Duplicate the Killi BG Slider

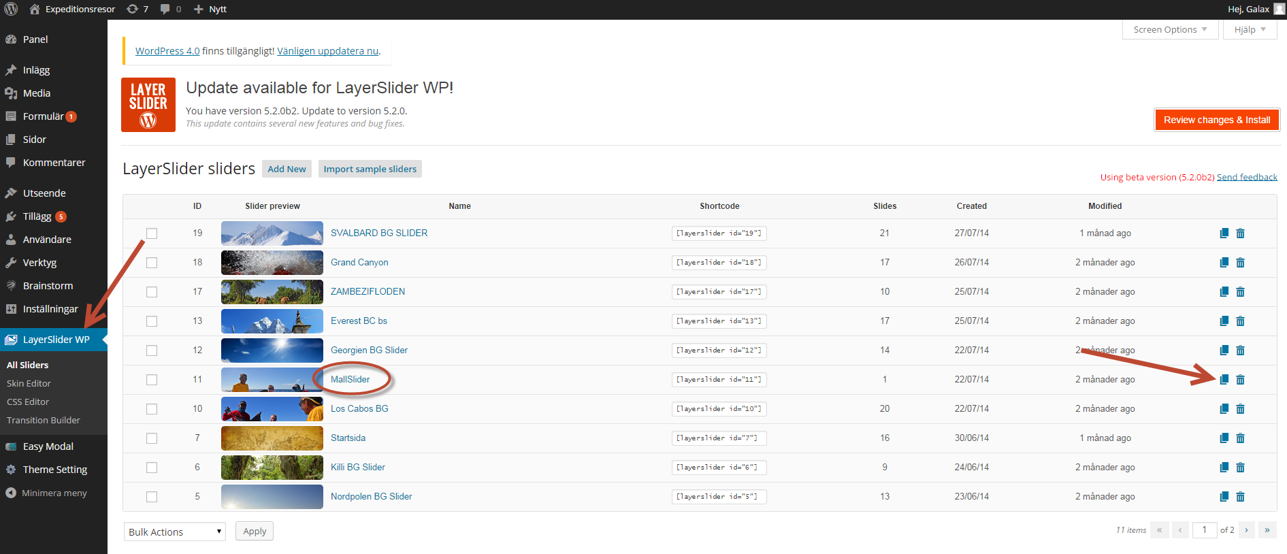pos(1224,468)
